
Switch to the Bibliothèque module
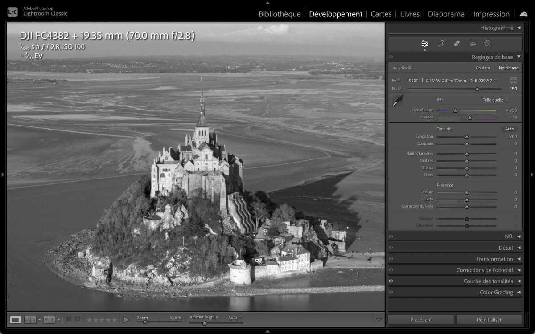280,14
